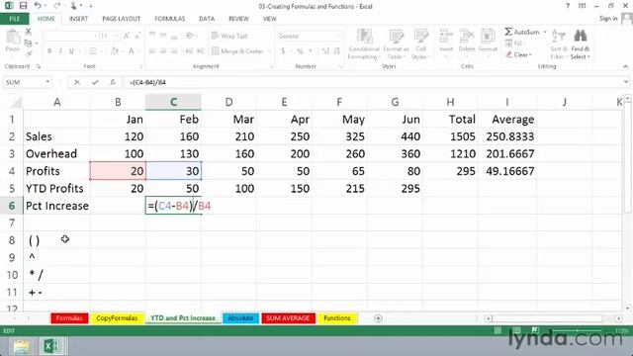Image resolution: width=633 pixels, height=356 pixels.
Task: Switch to Normal view in status bar
Action: click(497, 330)
